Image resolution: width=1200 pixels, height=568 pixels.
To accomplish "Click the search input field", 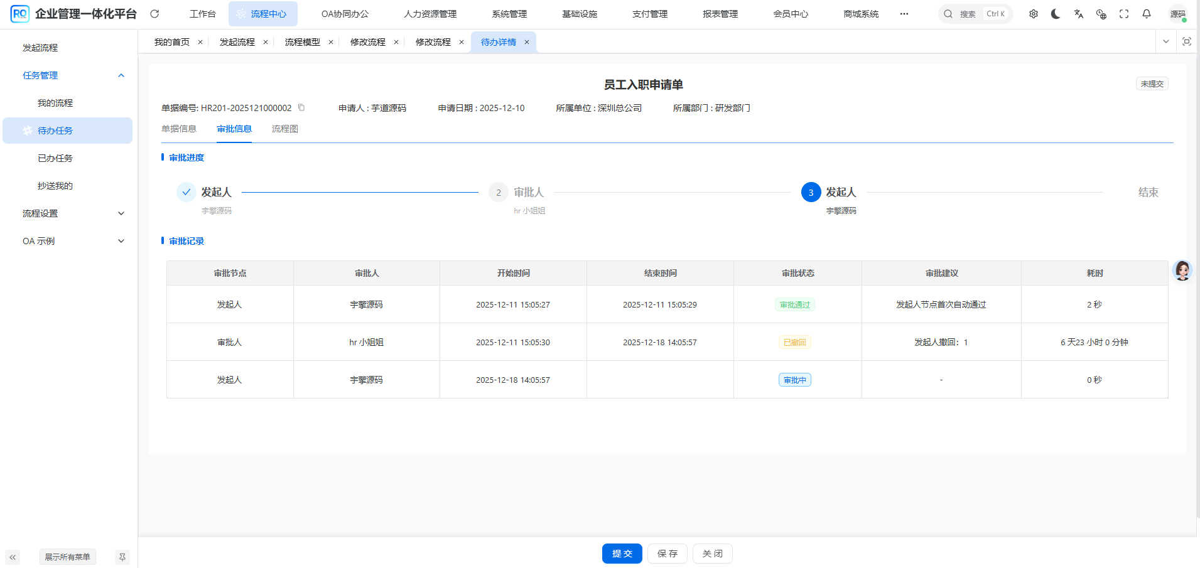I will (973, 13).
